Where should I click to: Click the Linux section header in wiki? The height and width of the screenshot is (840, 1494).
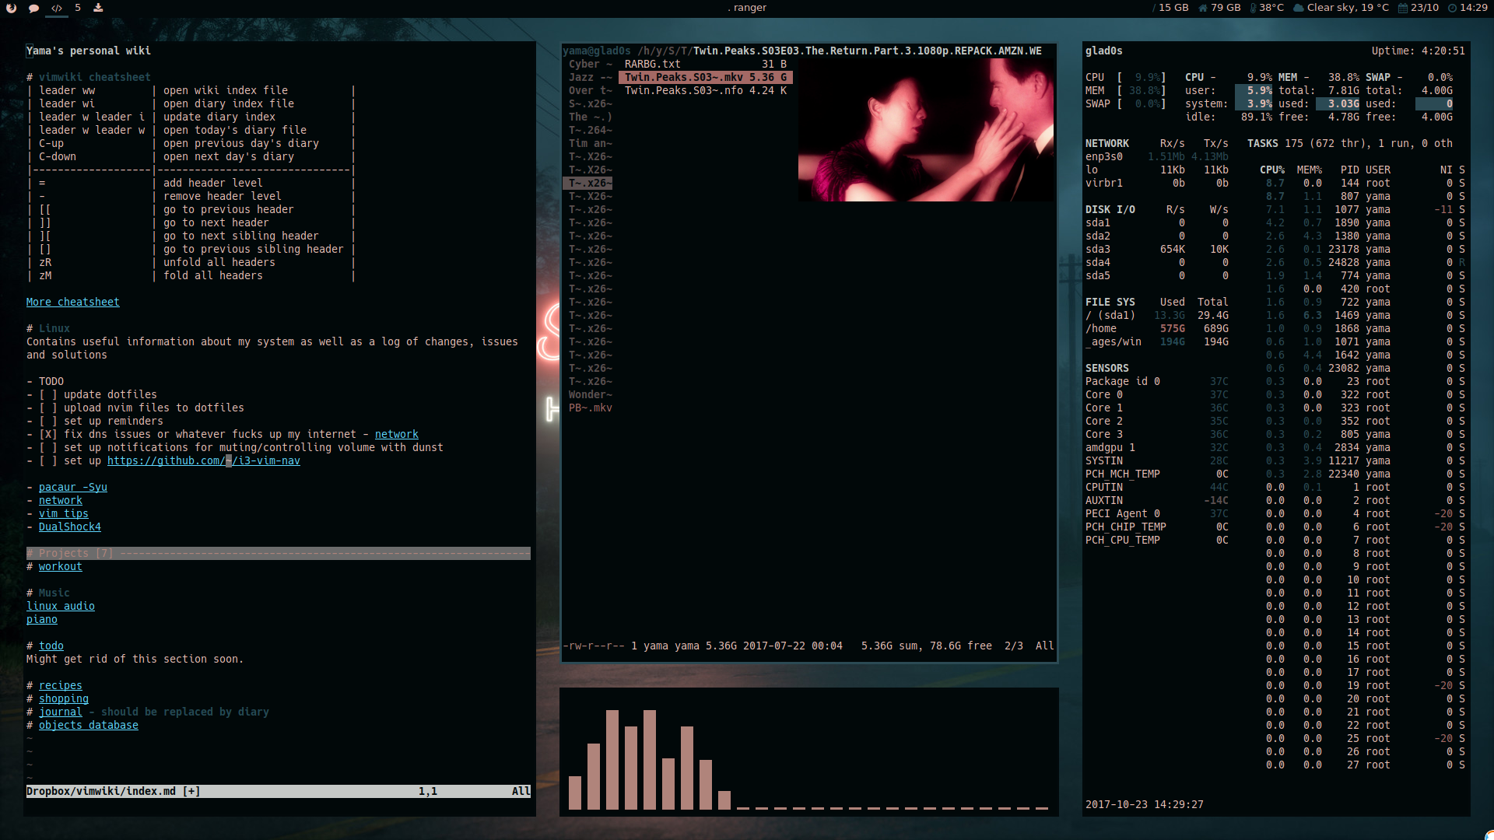point(54,328)
